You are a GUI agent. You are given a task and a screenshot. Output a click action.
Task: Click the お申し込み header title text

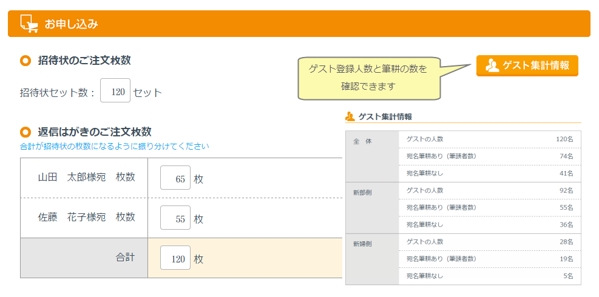pos(71,24)
